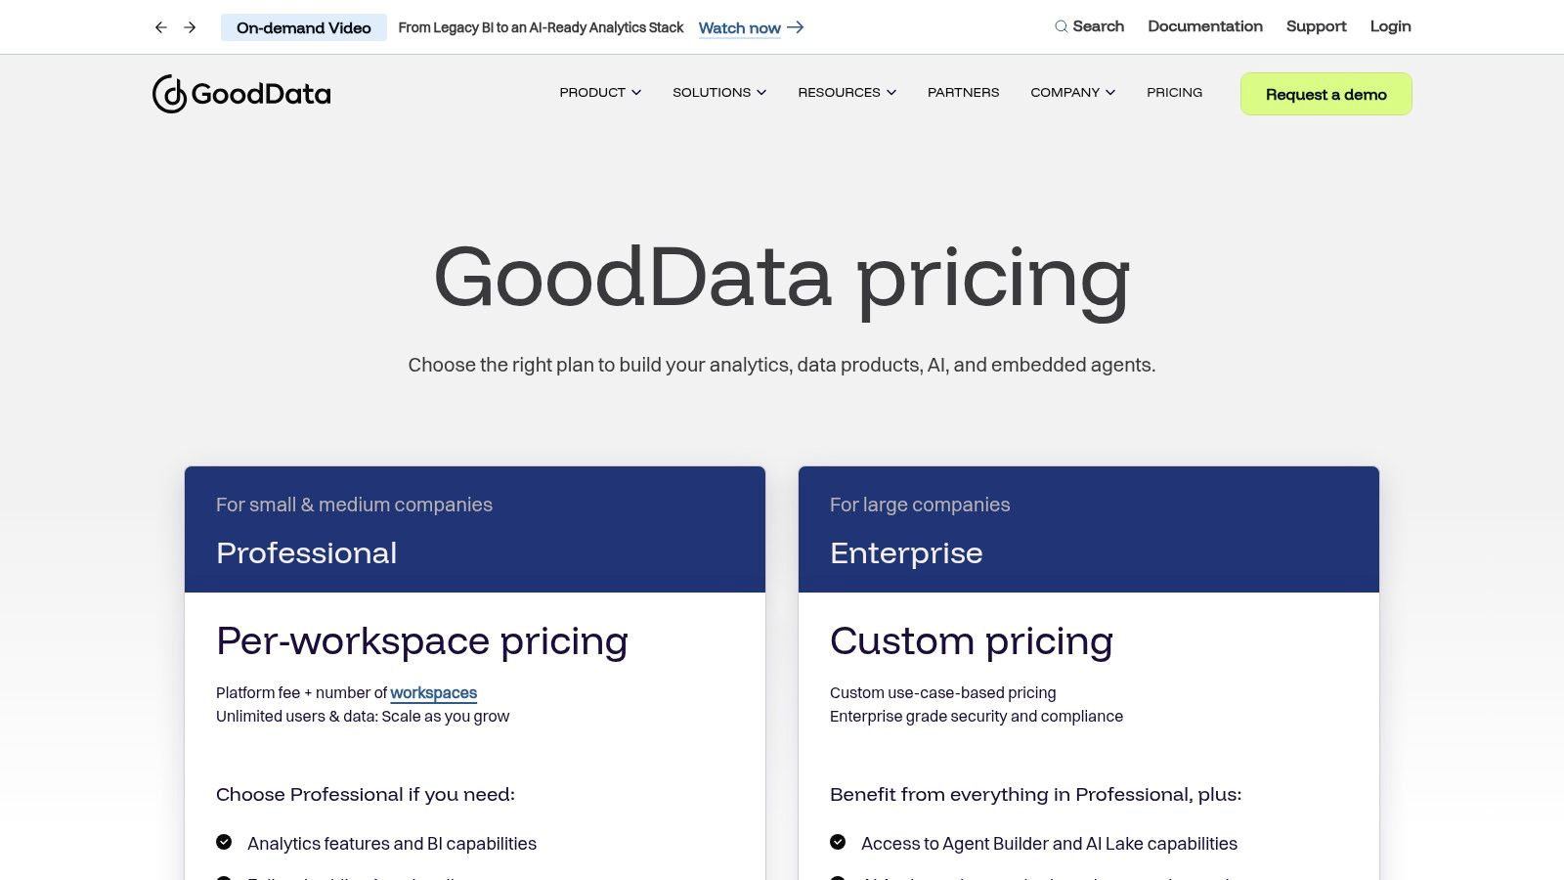This screenshot has width=1564, height=880.
Task: Select the PARTNERS menu item
Action: click(x=963, y=93)
